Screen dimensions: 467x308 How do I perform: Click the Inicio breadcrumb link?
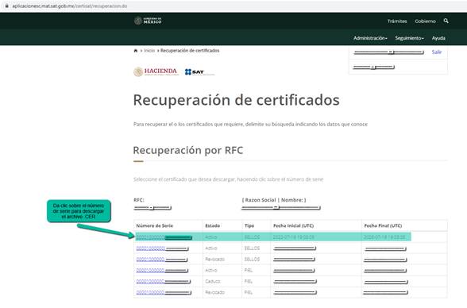pos(149,51)
